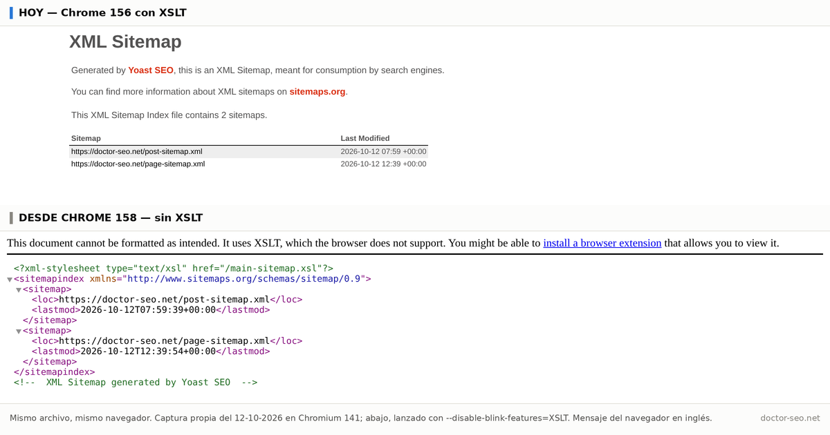Open the page-sitemap.xml link in the table
This screenshot has width=830, height=435.
(x=138, y=164)
